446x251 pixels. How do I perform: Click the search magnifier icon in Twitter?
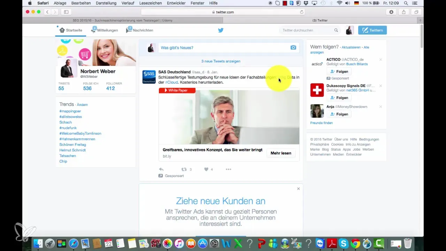336,30
